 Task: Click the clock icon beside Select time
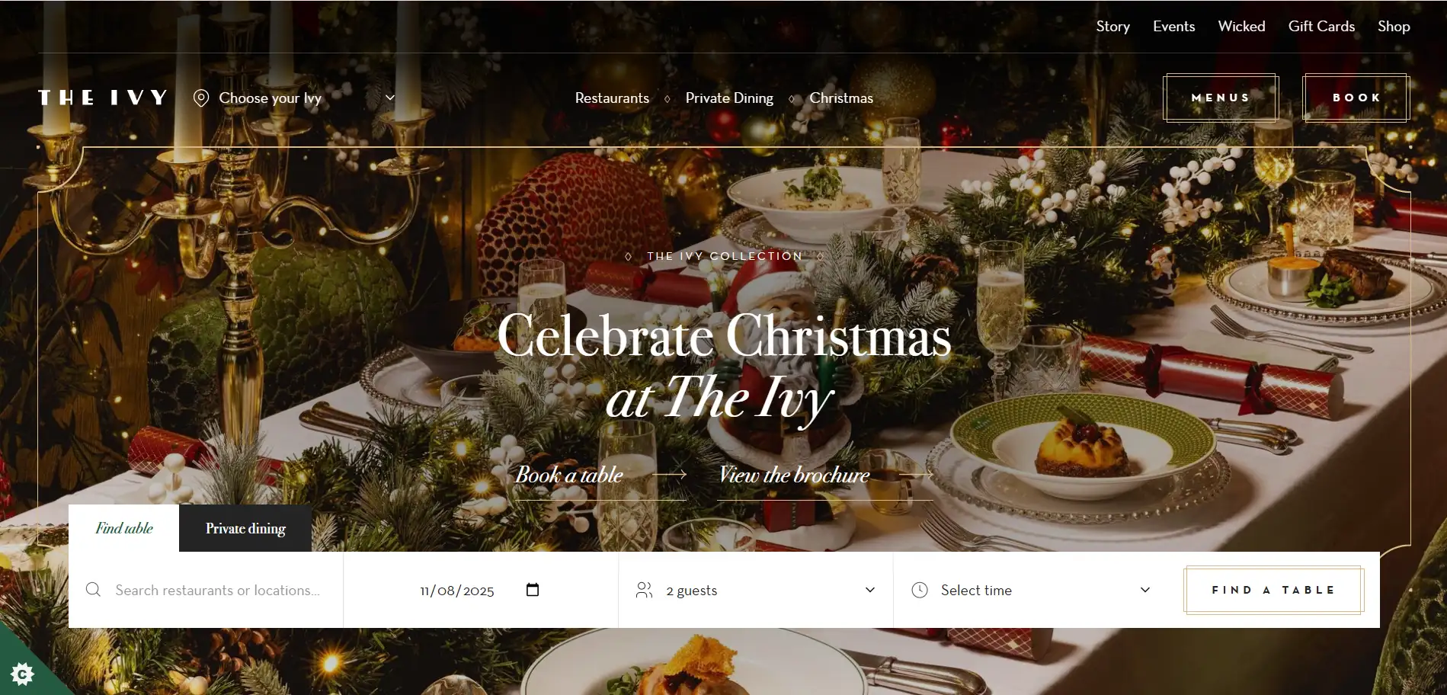920,590
